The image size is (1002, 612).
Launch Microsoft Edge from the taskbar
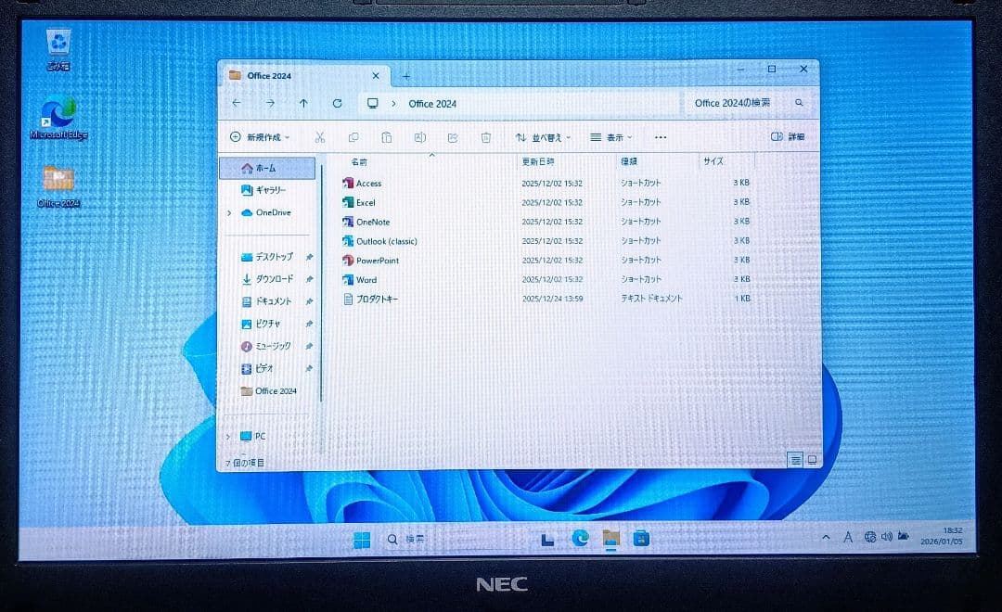581,538
